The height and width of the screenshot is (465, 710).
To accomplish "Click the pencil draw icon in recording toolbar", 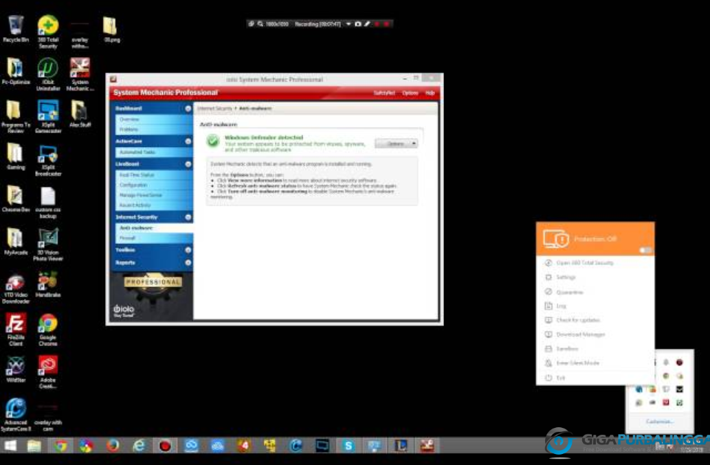I will (x=367, y=23).
